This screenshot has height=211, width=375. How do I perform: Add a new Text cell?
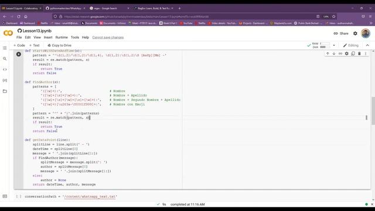tap(35, 45)
